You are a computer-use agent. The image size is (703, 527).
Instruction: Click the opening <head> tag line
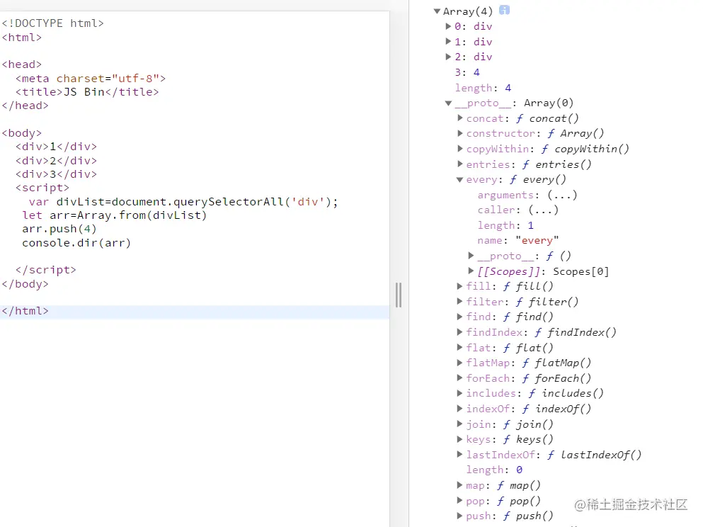[21, 64]
